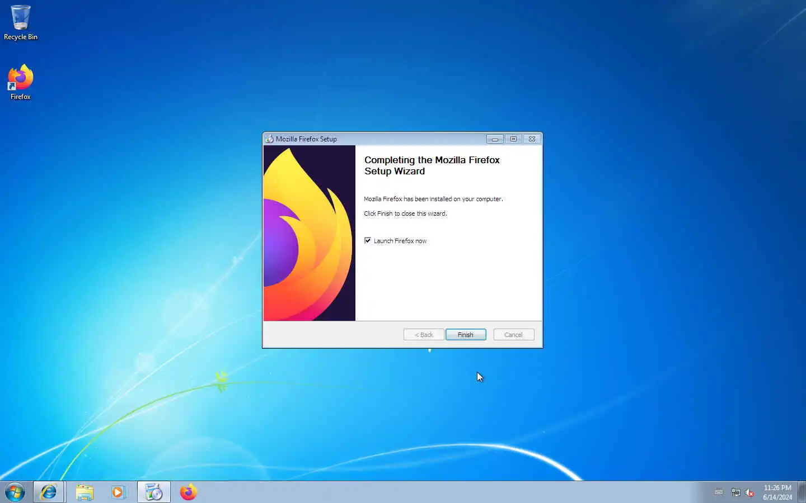Viewport: 806px width, 503px height.
Task: Launch Internet Explorer from the taskbar
Action: point(49,492)
